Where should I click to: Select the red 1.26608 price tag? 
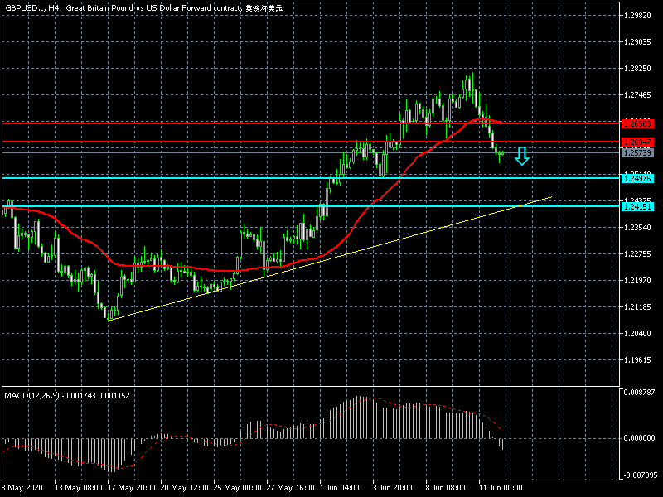(637, 123)
